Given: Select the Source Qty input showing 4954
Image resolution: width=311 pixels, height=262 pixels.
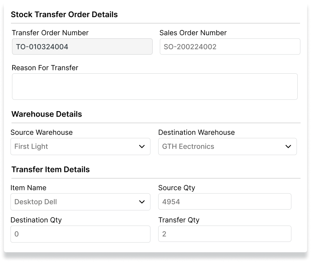Looking at the screenshot, I should [x=225, y=202].
